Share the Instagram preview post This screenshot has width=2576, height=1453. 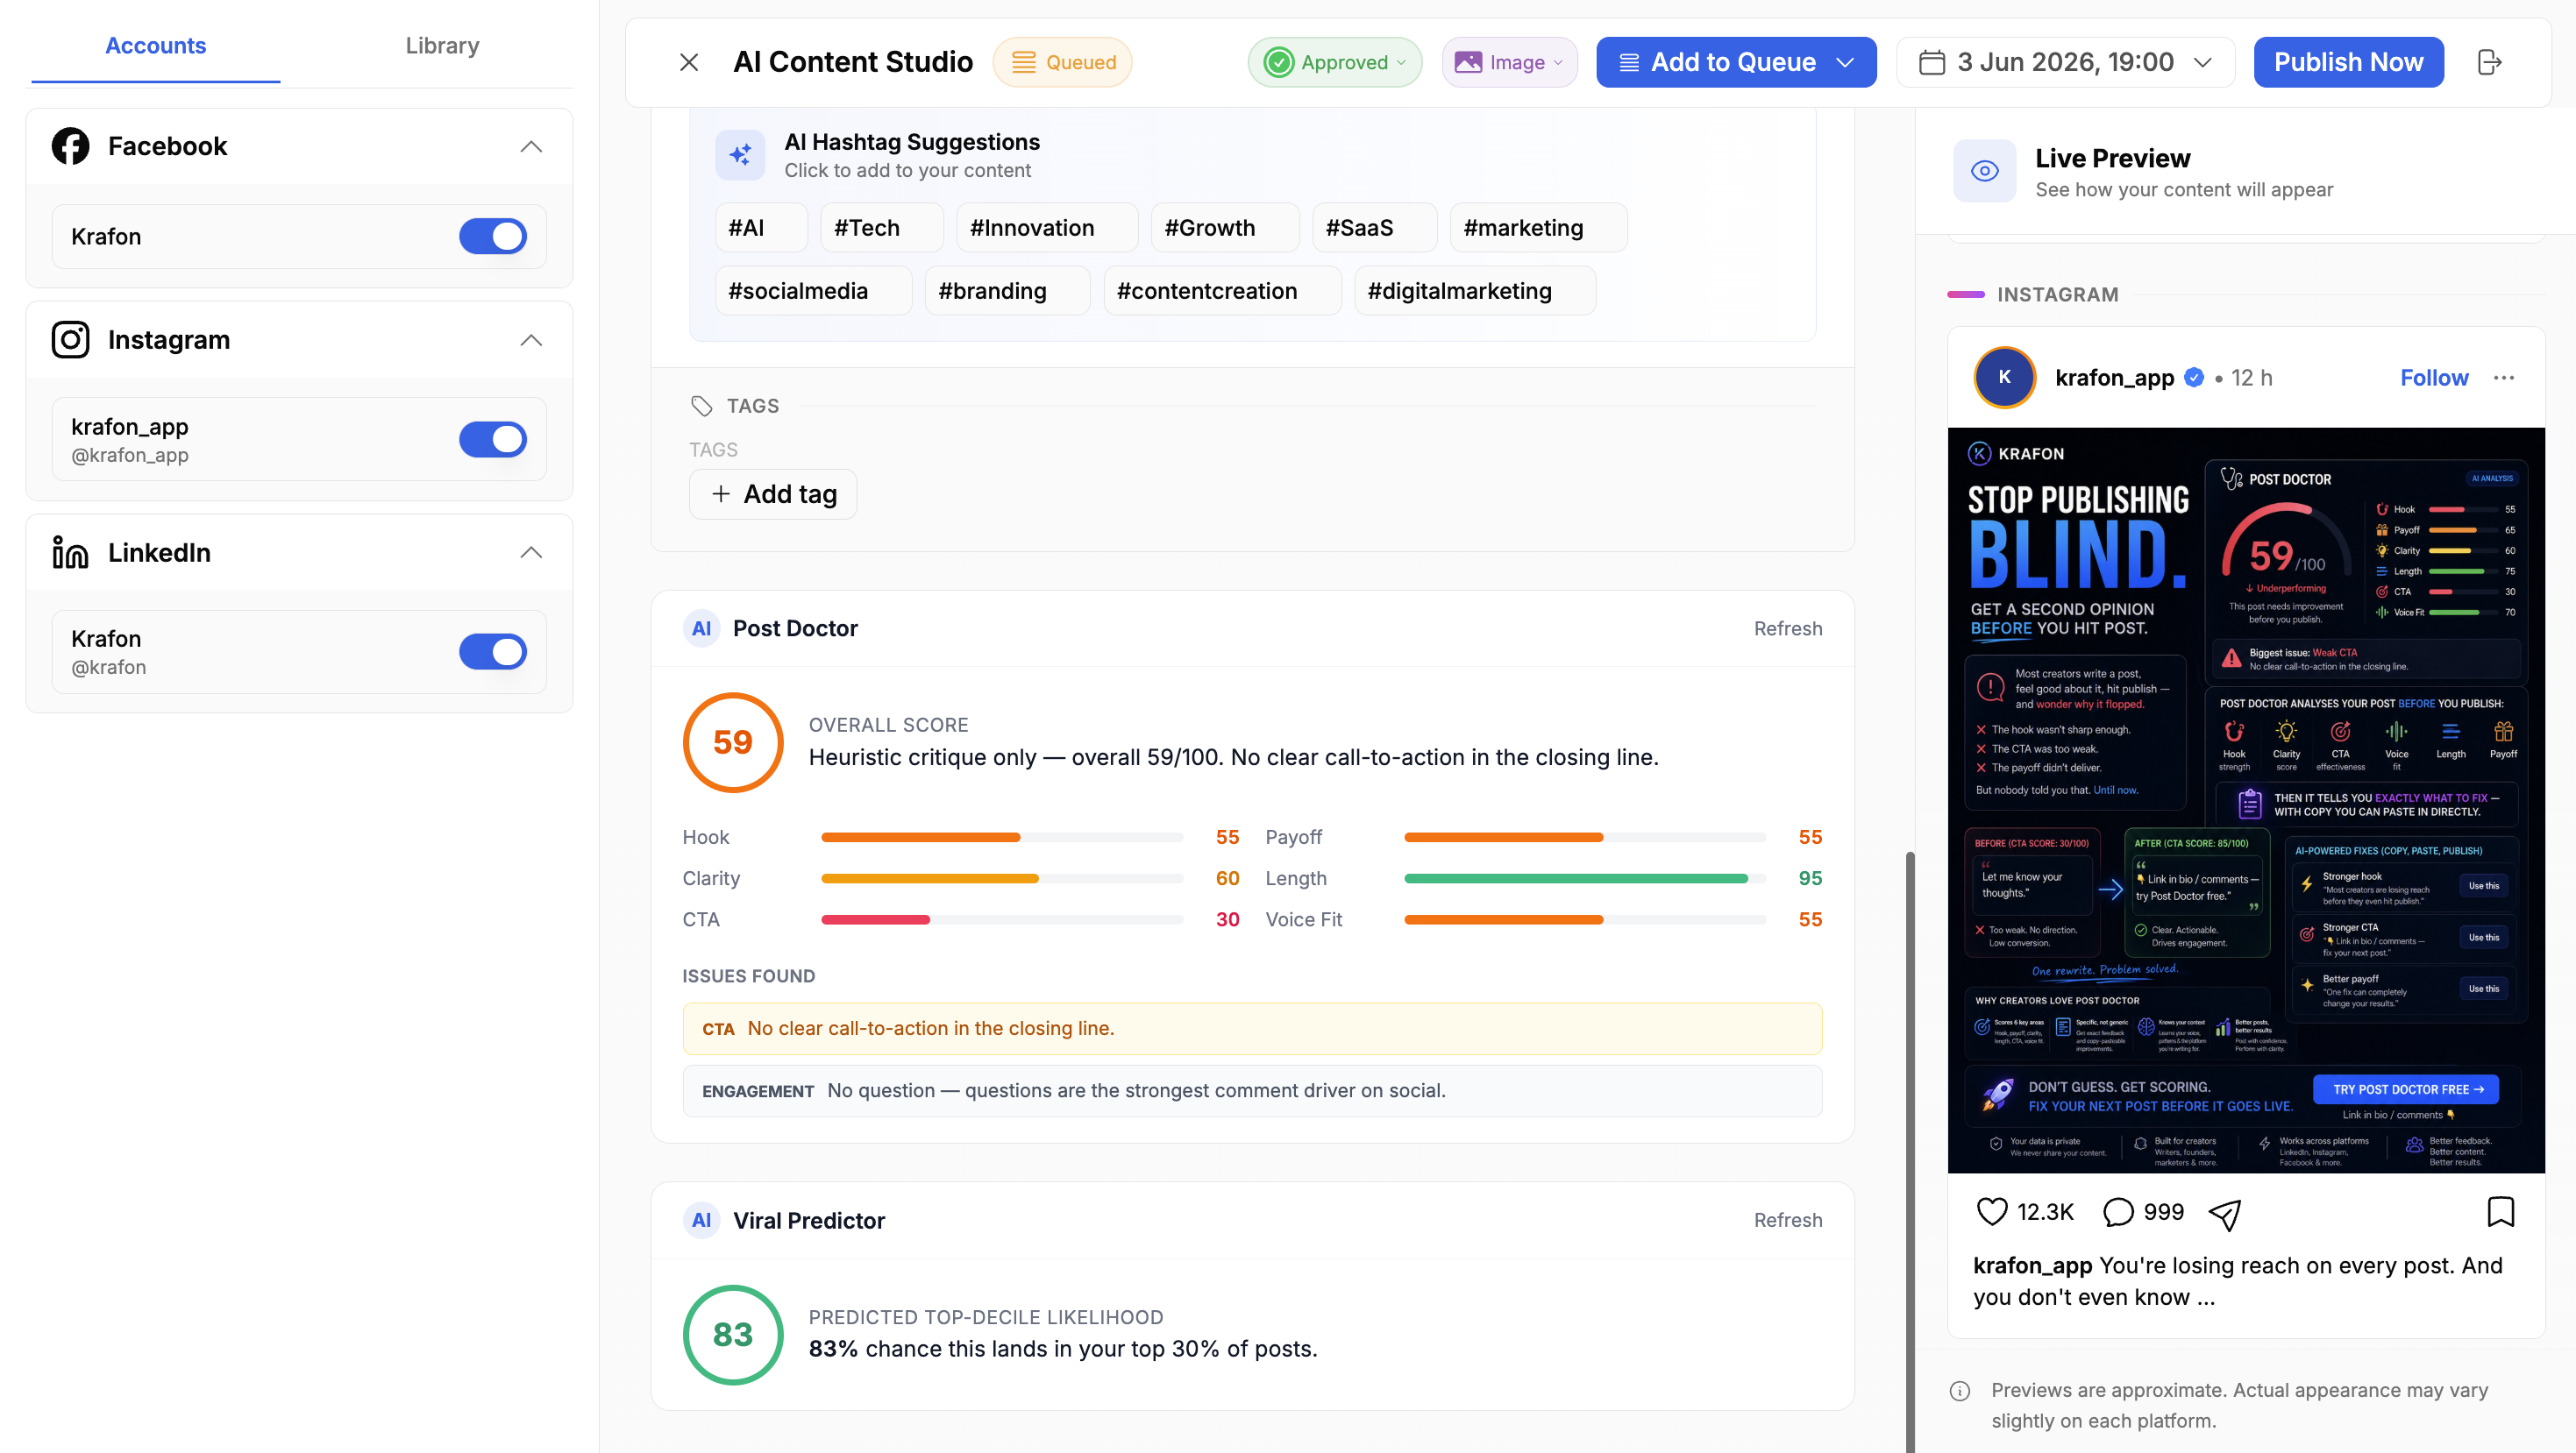(x=2224, y=1213)
